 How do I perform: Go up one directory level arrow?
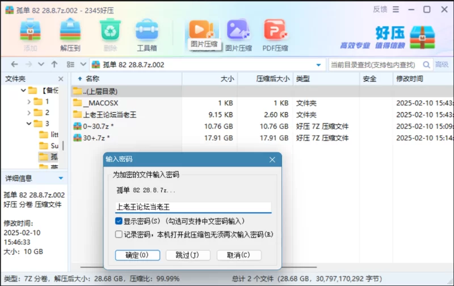click(x=54, y=65)
